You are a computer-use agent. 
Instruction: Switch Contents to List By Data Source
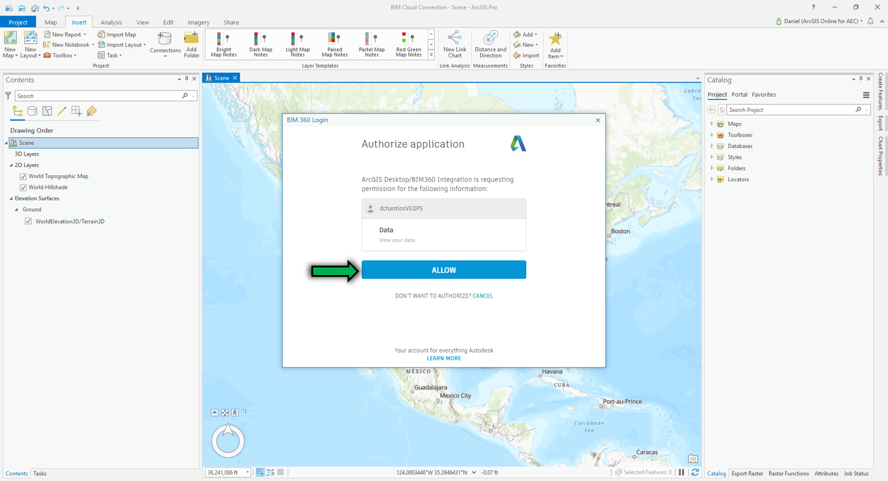point(33,111)
